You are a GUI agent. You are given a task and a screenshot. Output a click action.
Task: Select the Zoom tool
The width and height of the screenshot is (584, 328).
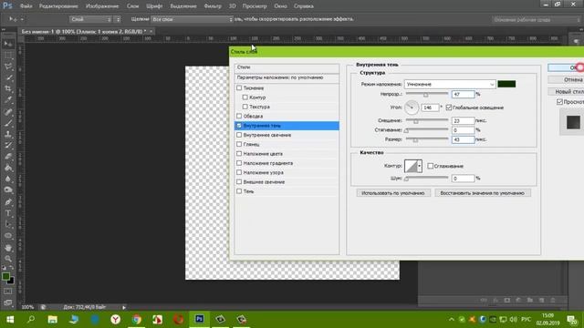pyautogui.click(x=8, y=259)
